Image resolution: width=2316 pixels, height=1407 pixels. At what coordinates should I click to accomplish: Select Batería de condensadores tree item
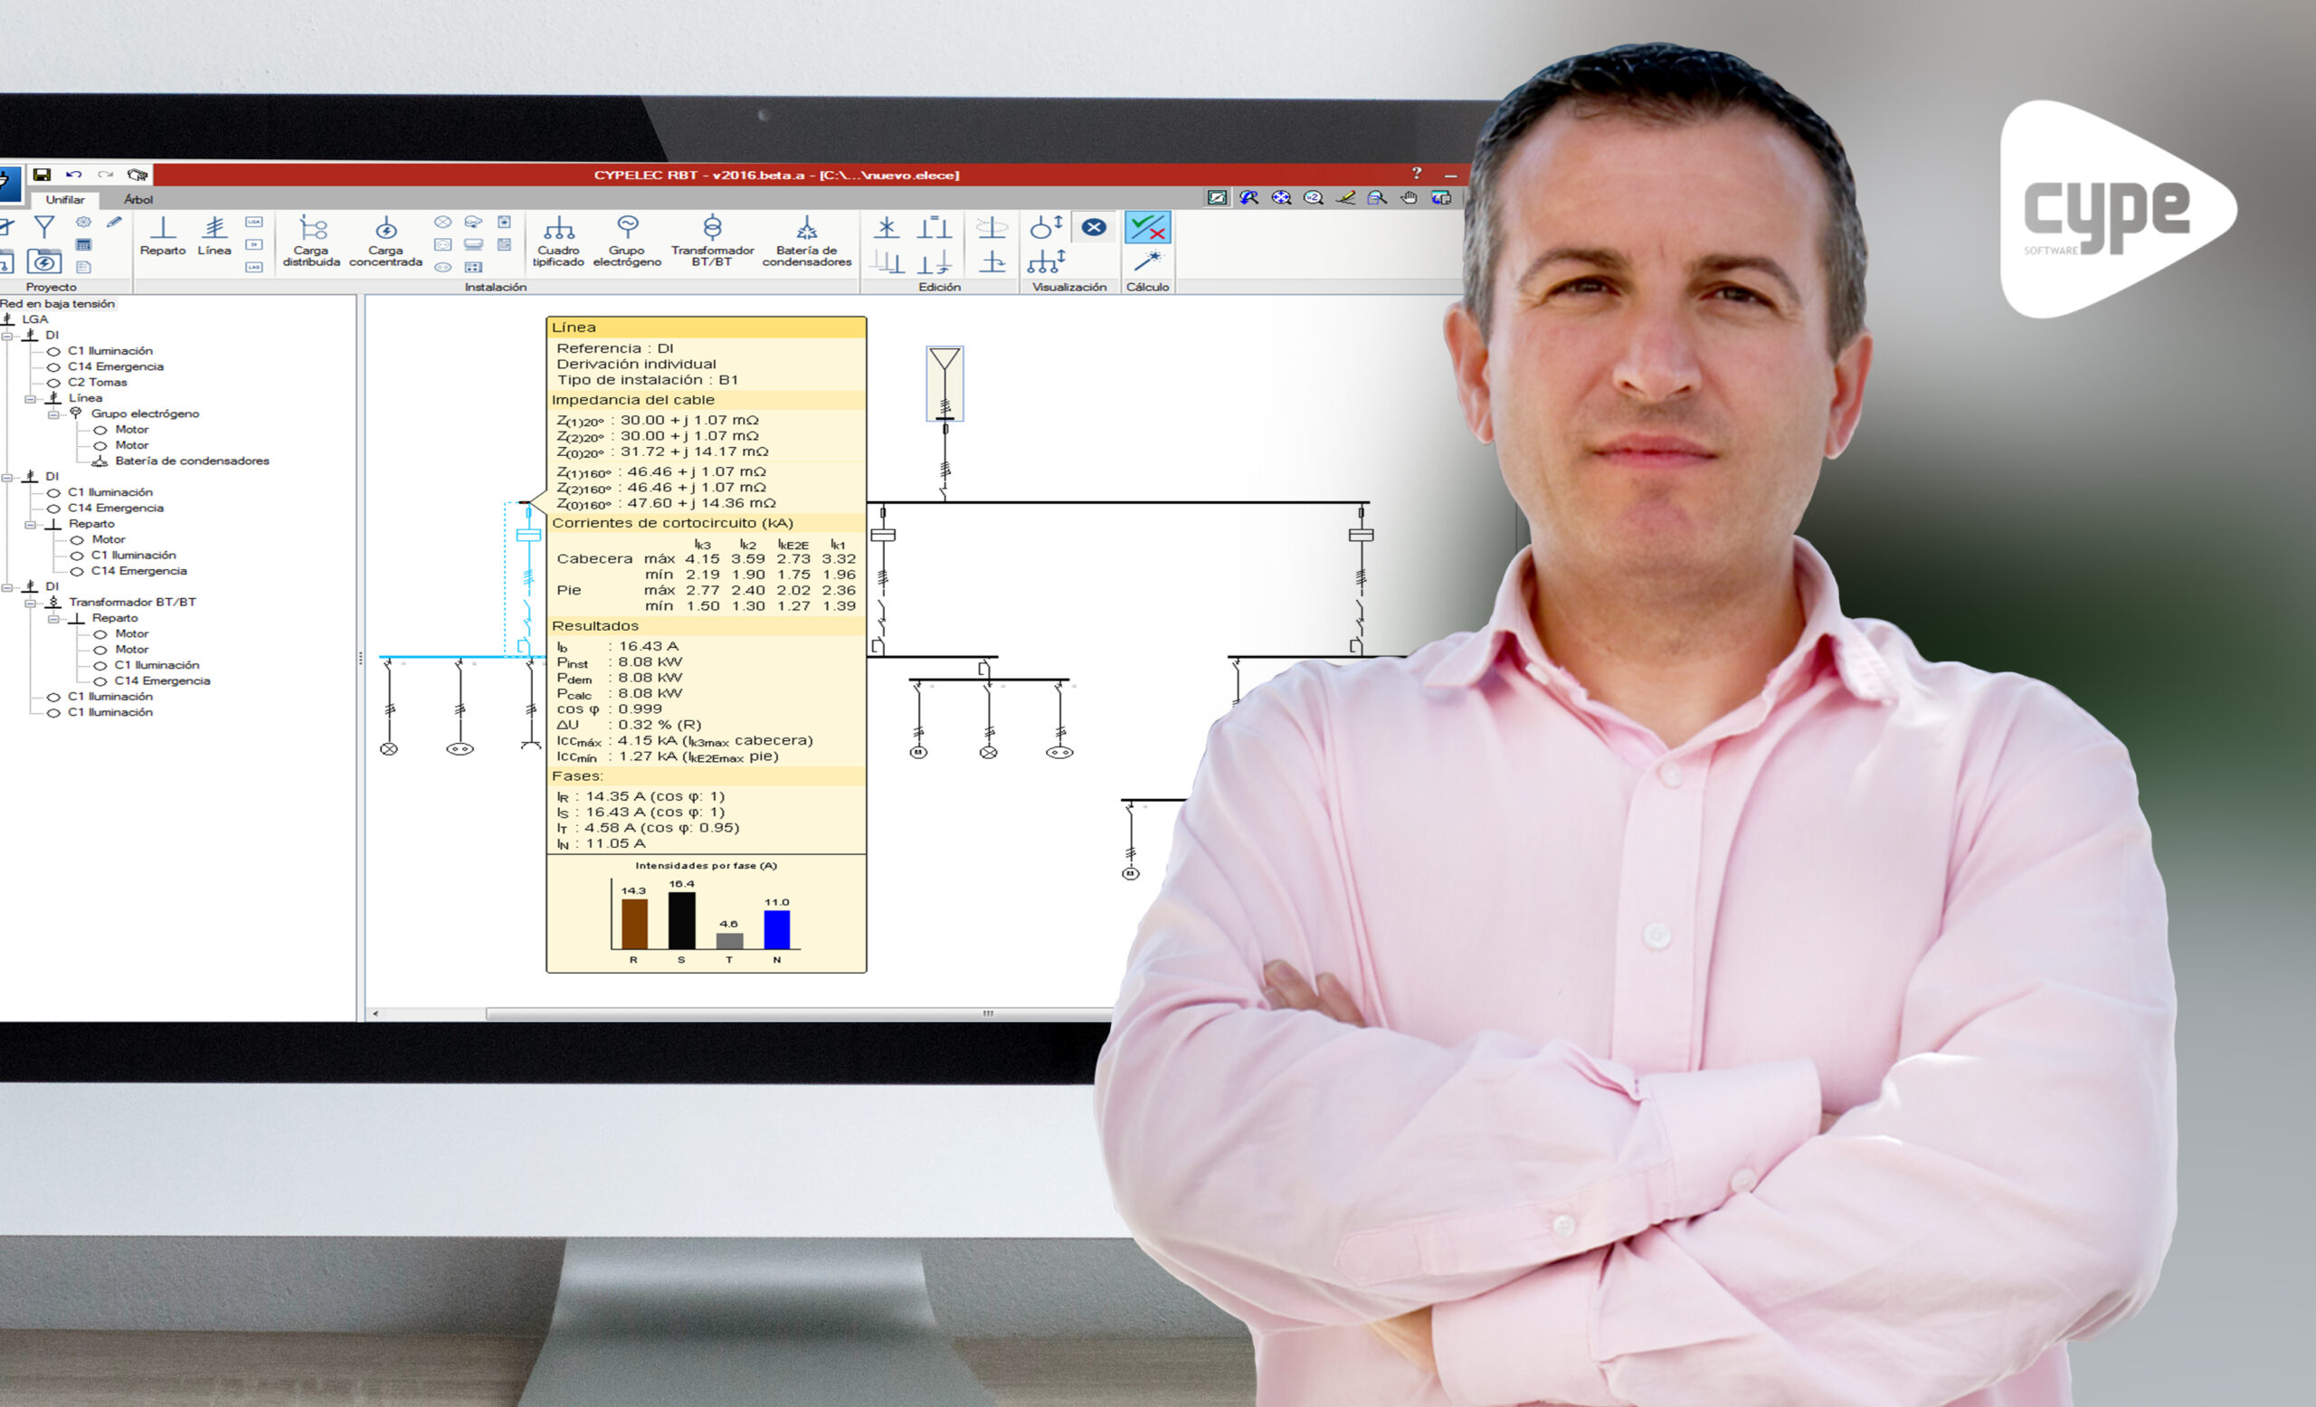[192, 461]
